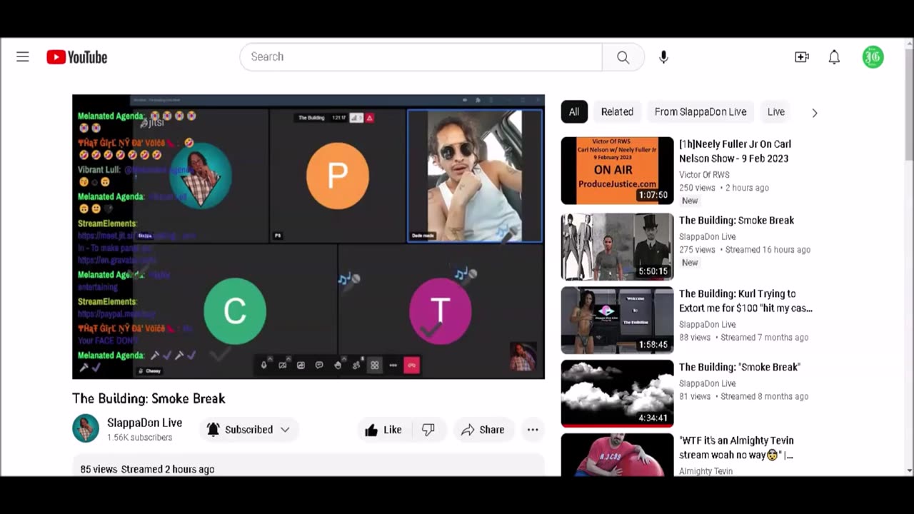Click the 85 views Streamed 2 hours ago text
The height and width of the screenshot is (514, 914).
147,469
